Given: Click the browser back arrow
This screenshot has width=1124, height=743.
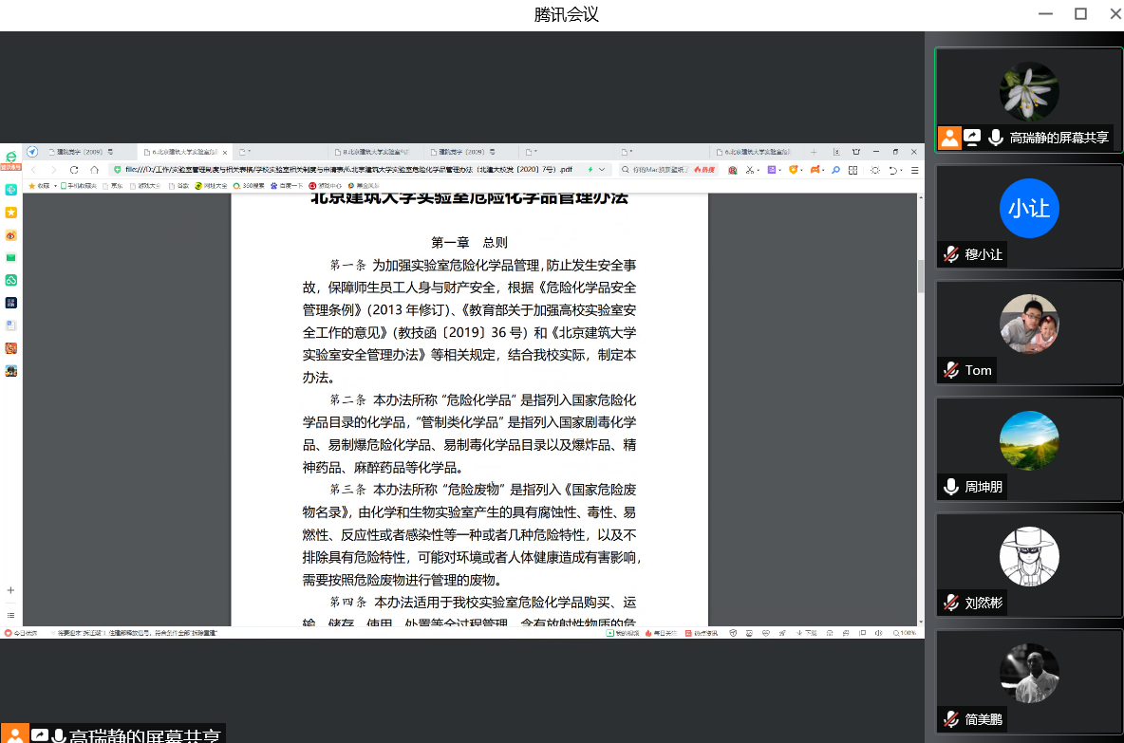Looking at the screenshot, I should (35, 170).
